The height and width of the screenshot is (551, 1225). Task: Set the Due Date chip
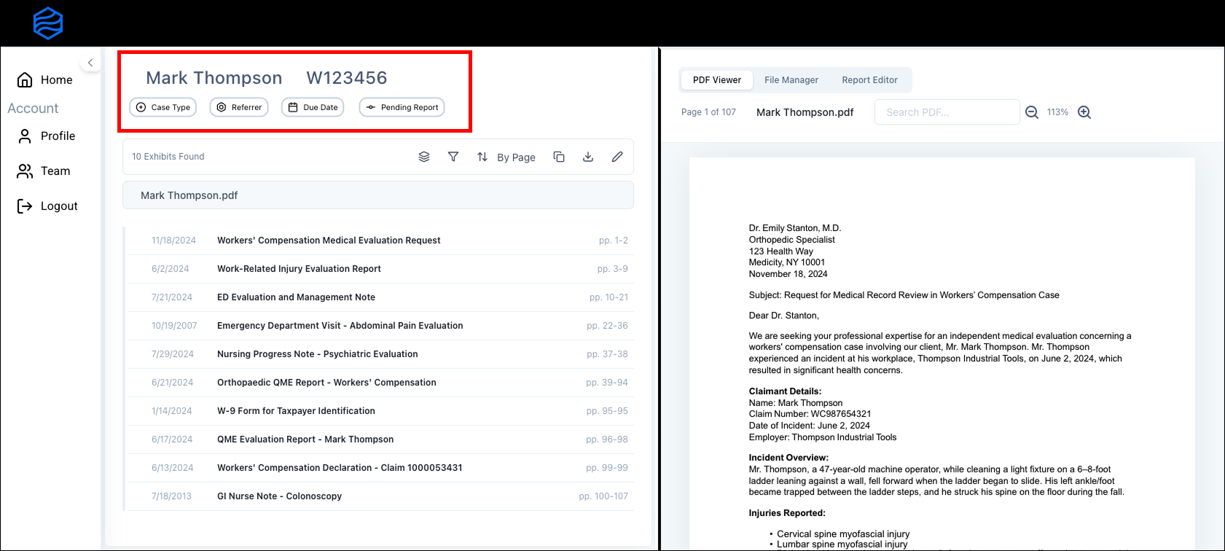coord(313,107)
